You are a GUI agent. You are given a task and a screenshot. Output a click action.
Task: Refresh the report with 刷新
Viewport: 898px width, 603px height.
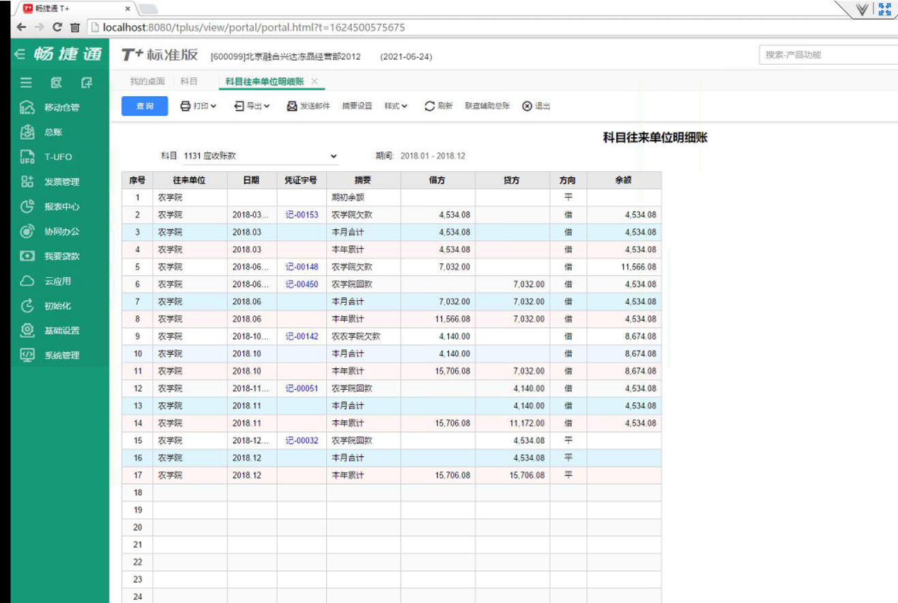(x=439, y=106)
